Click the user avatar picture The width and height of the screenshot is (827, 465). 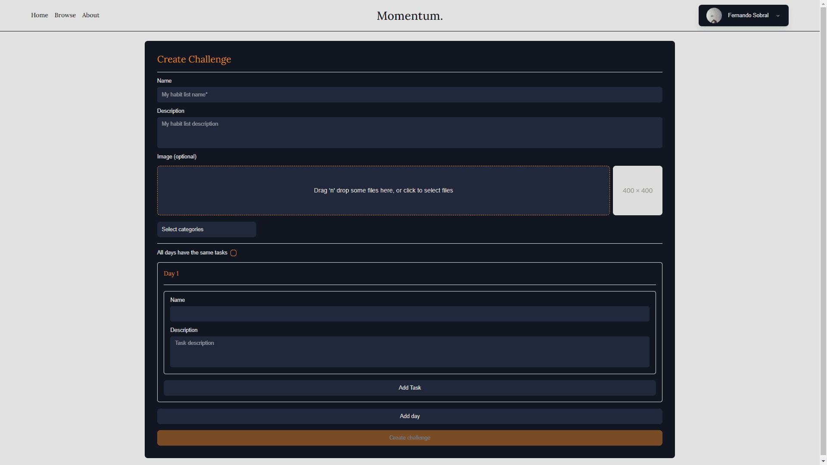pos(714,15)
